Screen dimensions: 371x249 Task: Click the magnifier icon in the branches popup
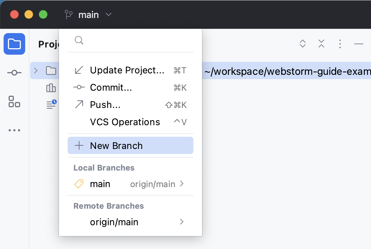(x=79, y=41)
